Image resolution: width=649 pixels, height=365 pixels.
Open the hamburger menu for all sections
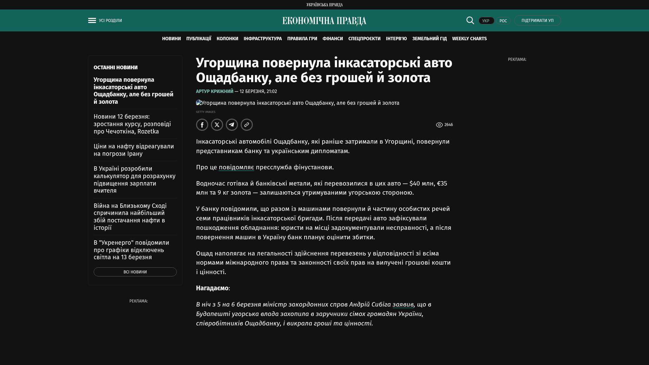(92, 21)
